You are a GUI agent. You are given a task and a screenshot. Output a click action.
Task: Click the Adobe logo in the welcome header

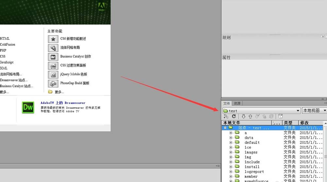click(101, 7)
